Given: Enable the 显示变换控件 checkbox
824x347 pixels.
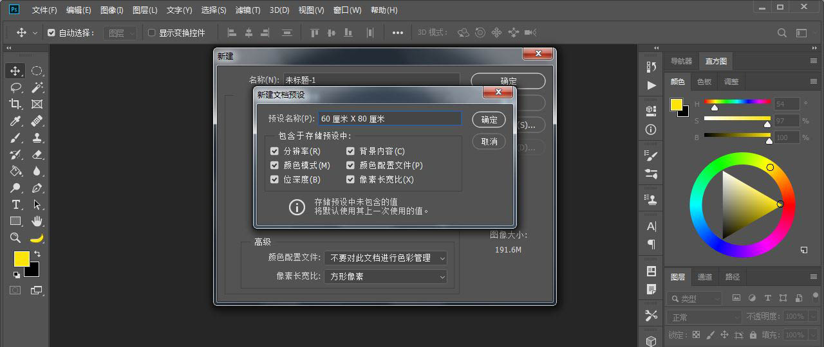Looking at the screenshot, I should (152, 33).
